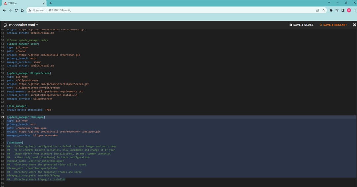Open the extensions puzzle icon
This screenshot has height=187, width=357.
tap(331, 10)
